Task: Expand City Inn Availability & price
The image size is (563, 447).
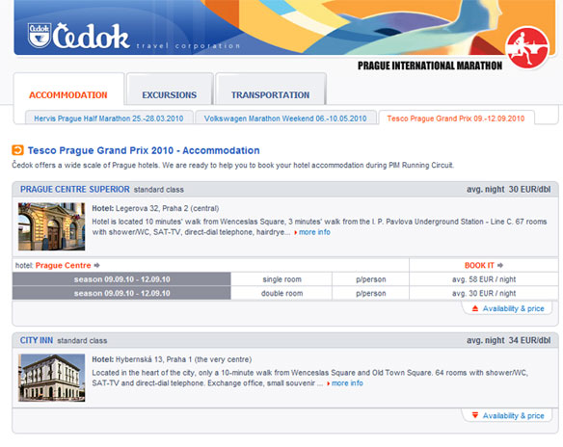Action: click(x=508, y=416)
